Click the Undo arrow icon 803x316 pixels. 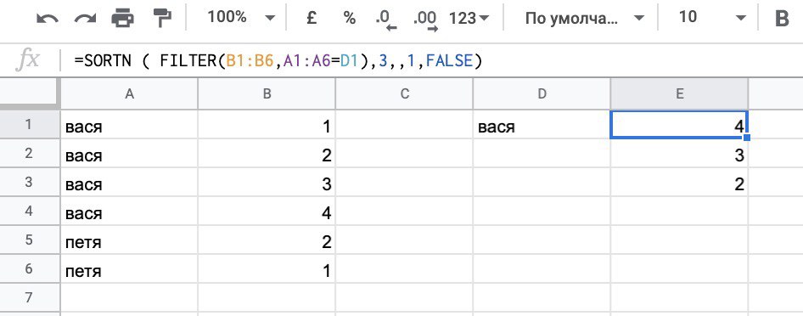tap(48, 19)
